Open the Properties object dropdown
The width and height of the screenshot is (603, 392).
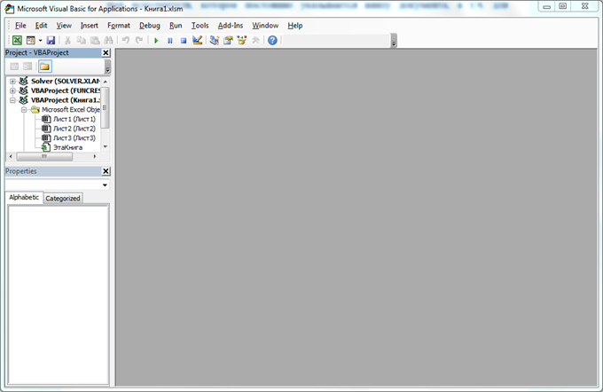[x=105, y=185]
